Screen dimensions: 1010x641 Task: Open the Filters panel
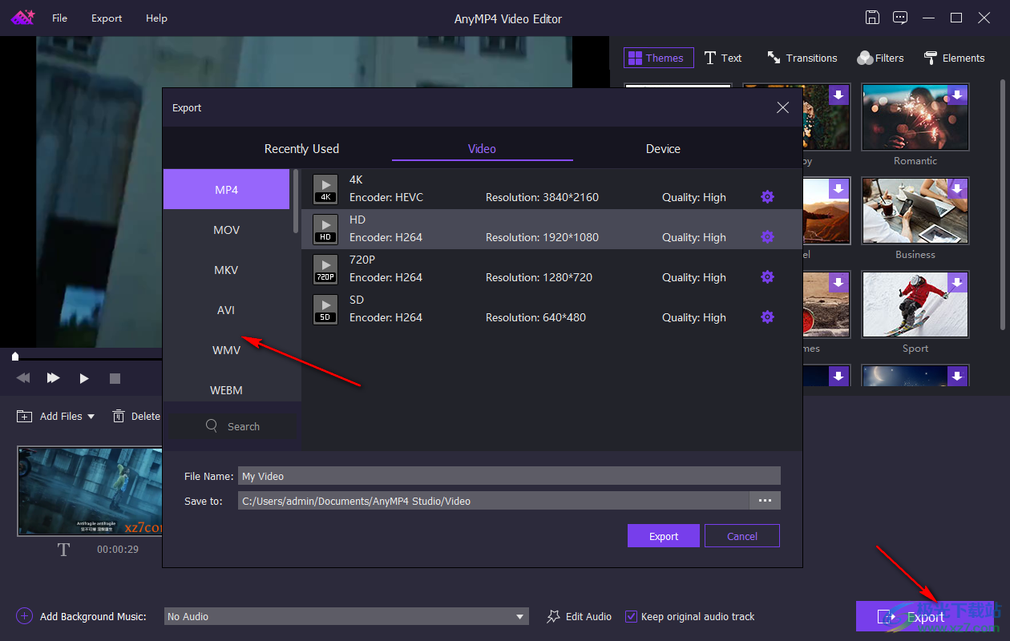coord(880,58)
